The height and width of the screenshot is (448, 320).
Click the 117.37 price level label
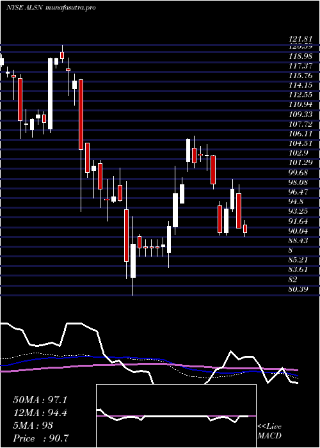click(x=300, y=66)
